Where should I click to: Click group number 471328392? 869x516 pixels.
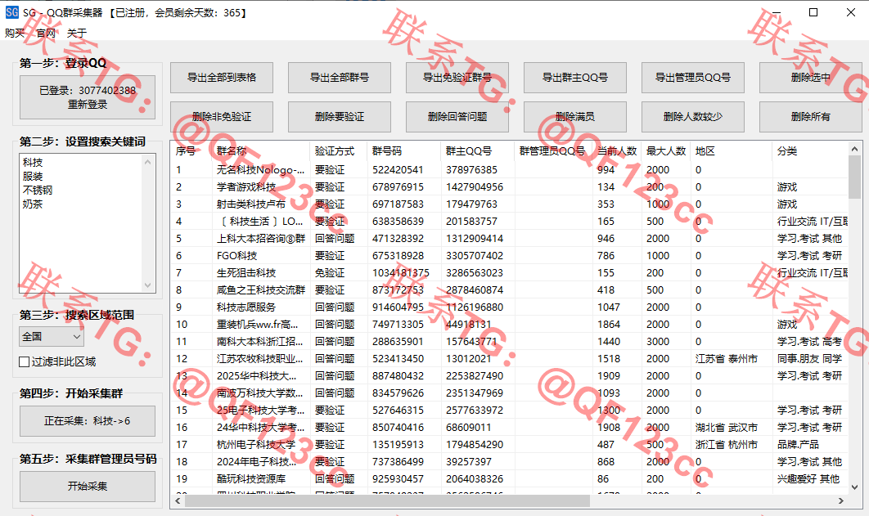point(398,239)
